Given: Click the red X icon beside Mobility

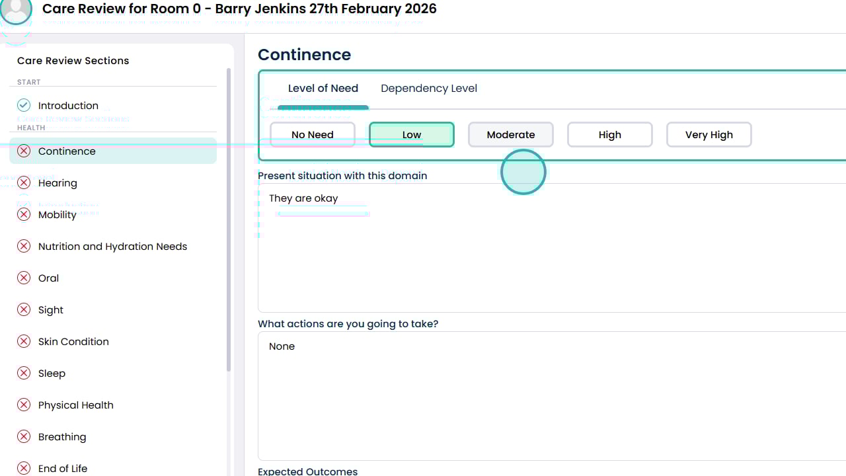Looking at the screenshot, I should (24, 214).
